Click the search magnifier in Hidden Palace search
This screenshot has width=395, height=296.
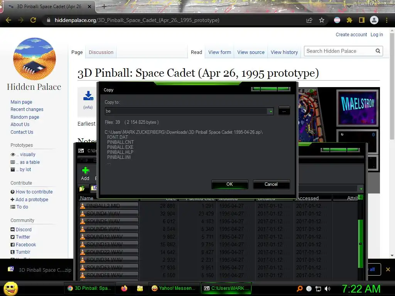point(378,51)
